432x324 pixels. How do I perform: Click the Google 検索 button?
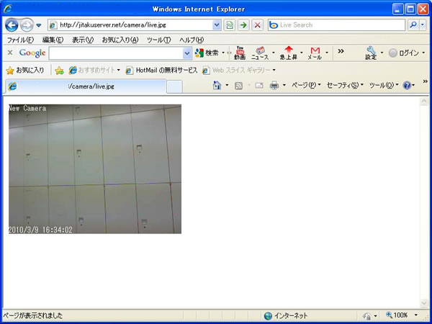[x=207, y=53]
